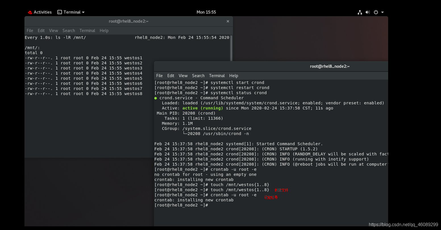This screenshot has height=230, width=441.
Task: Click the westos7 file row
Action: 84,88
